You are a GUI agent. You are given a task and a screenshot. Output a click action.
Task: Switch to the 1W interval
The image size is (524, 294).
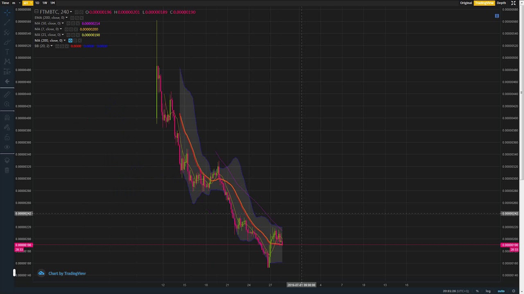tap(45, 3)
